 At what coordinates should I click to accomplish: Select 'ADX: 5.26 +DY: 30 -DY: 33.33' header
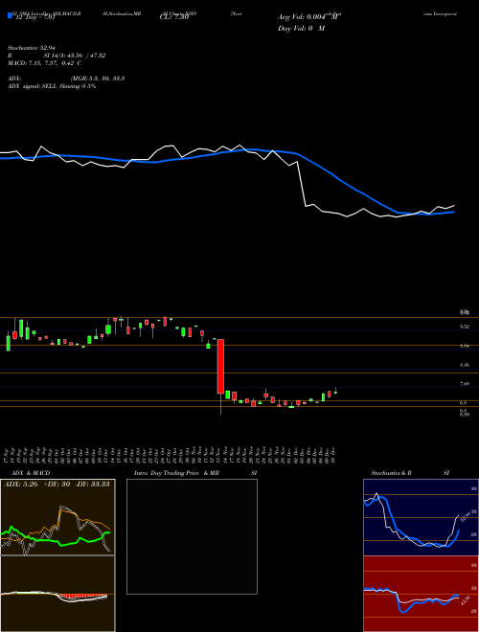coord(57,485)
